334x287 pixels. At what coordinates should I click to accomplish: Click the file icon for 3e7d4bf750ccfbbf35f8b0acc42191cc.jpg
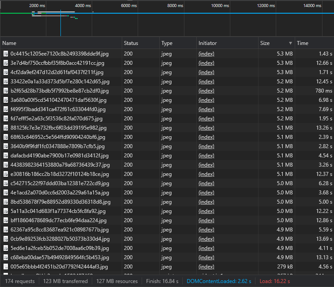6,63
